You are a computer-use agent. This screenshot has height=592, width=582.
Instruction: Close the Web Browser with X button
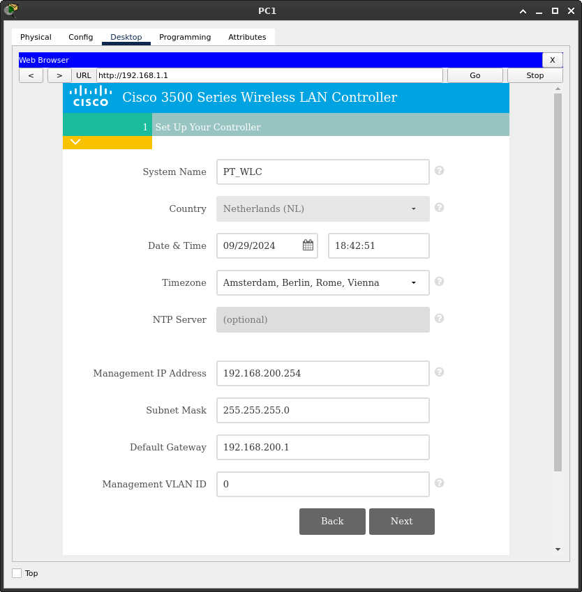click(x=552, y=60)
